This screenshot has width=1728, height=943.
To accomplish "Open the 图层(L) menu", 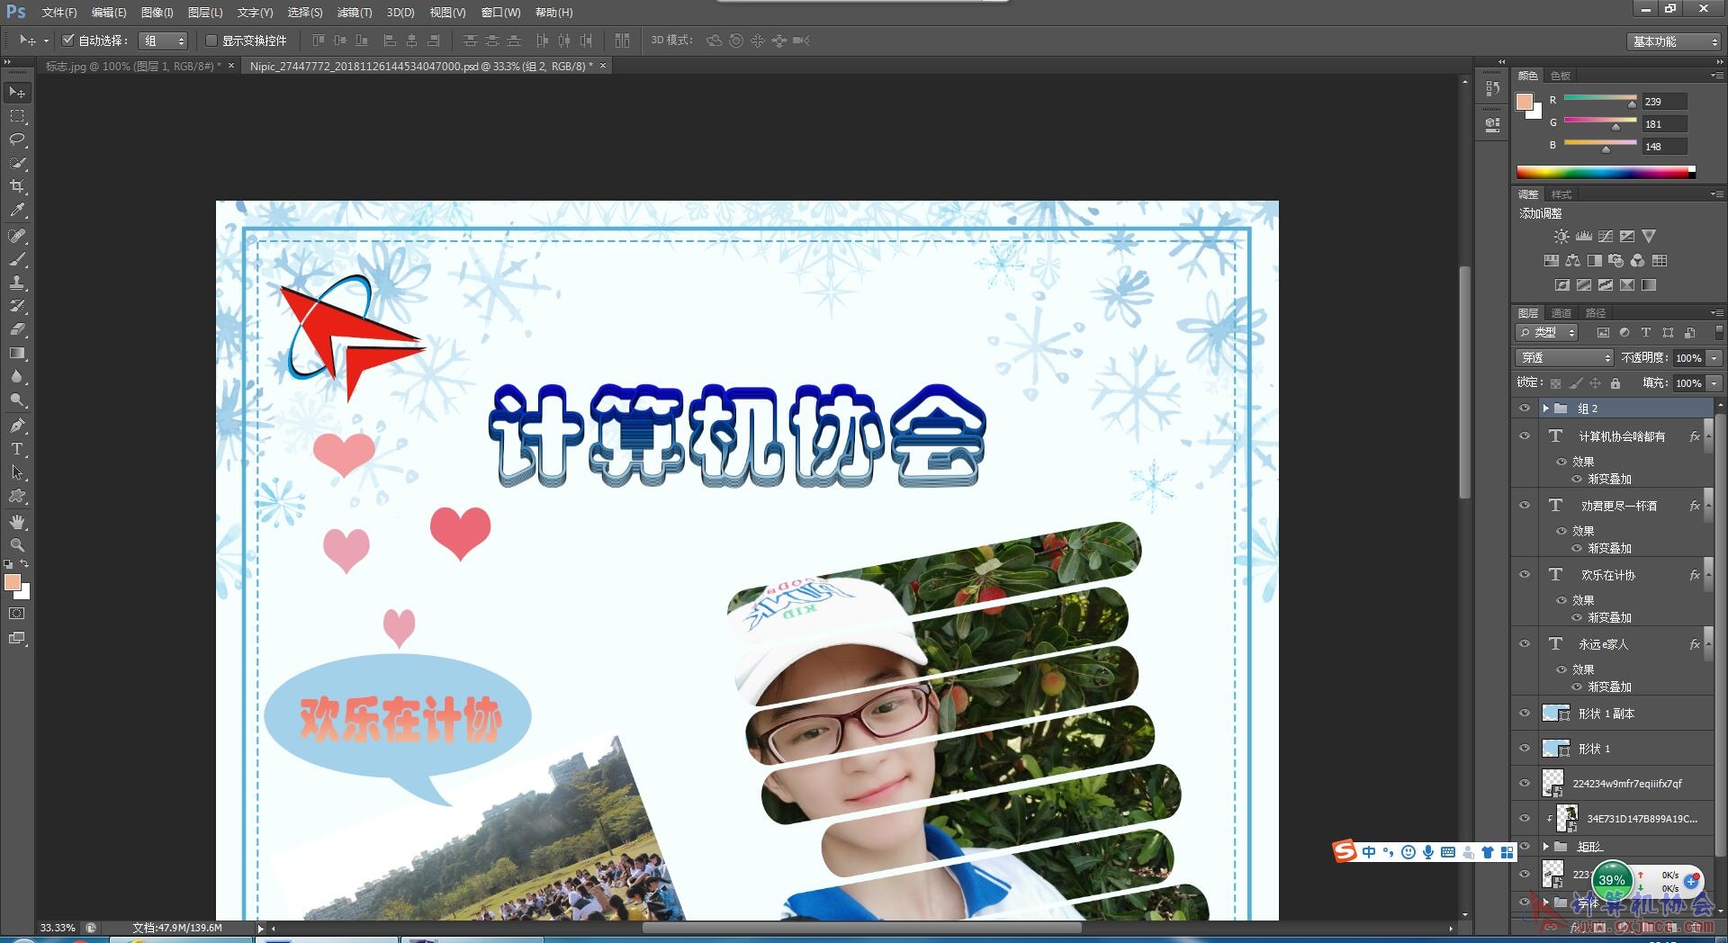I will [x=205, y=13].
